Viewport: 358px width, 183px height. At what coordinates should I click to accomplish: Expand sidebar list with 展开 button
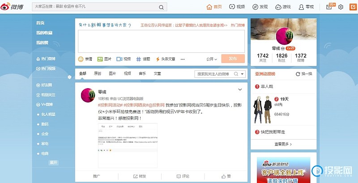pyautogui.click(x=53, y=162)
